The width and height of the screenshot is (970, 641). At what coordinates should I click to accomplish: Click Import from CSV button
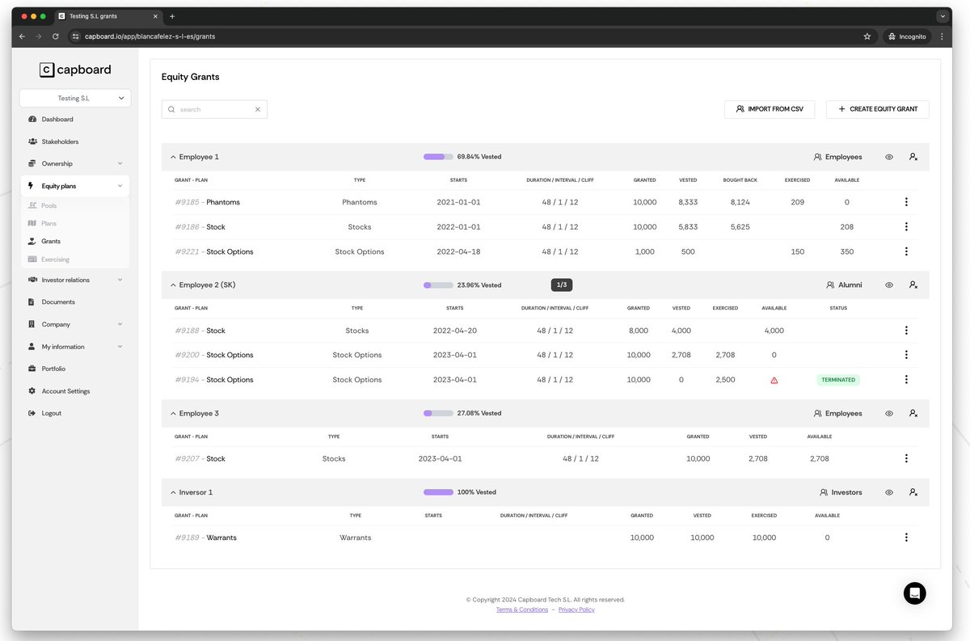[770, 109]
